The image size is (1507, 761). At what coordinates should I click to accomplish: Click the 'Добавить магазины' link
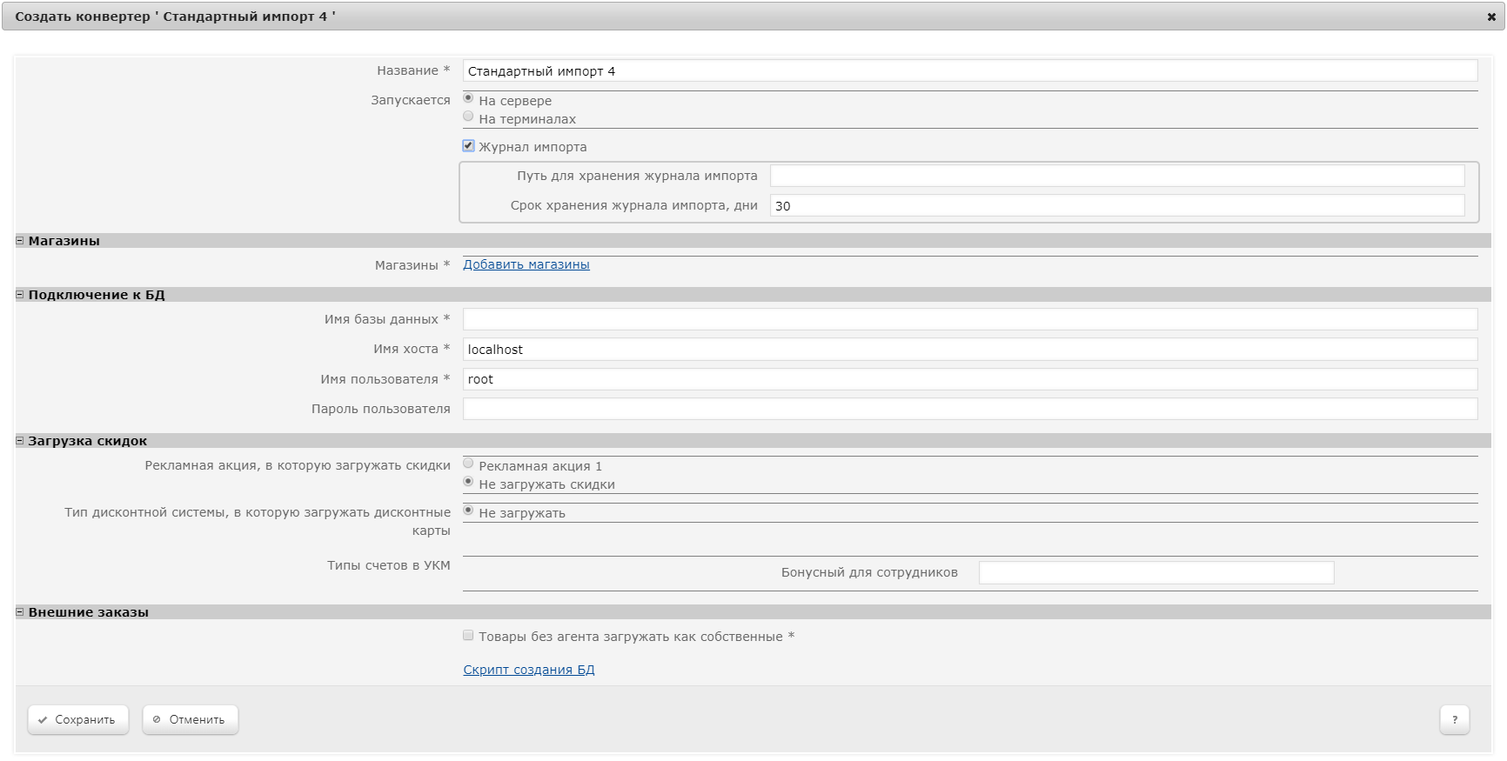(526, 264)
